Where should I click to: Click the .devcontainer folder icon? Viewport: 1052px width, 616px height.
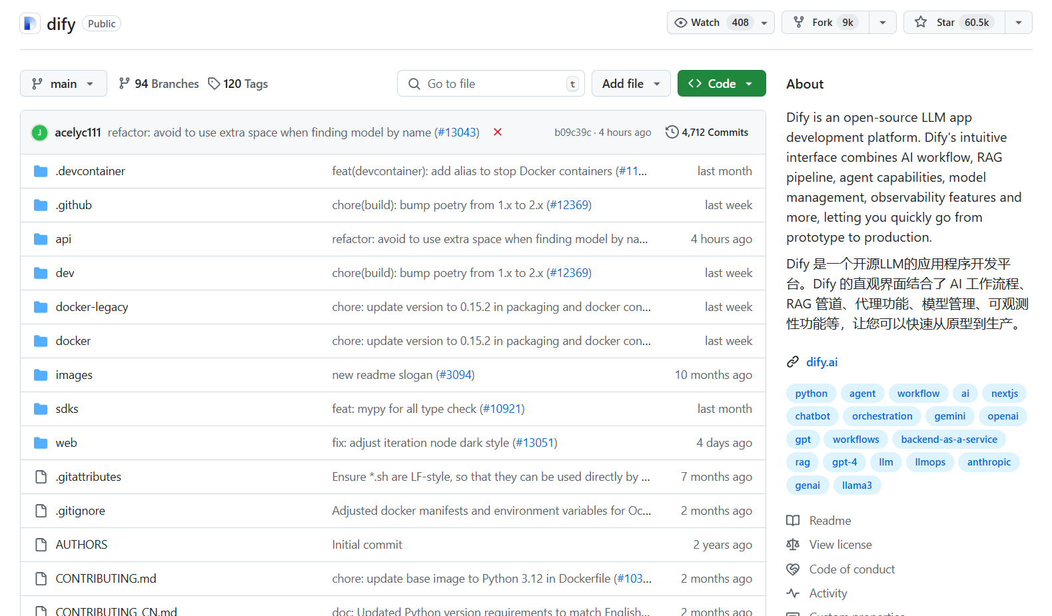point(41,171)
